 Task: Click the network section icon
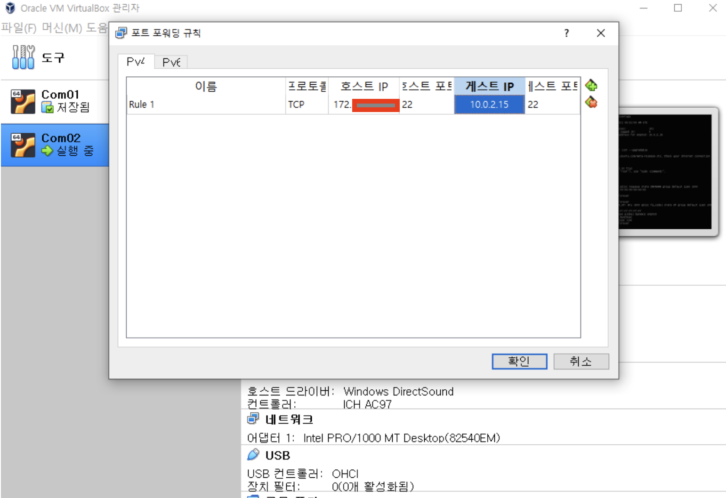pos(253,418)
